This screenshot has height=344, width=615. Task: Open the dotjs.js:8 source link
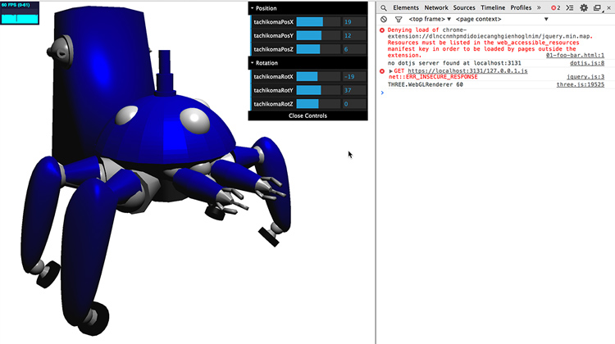click(587, 63)
